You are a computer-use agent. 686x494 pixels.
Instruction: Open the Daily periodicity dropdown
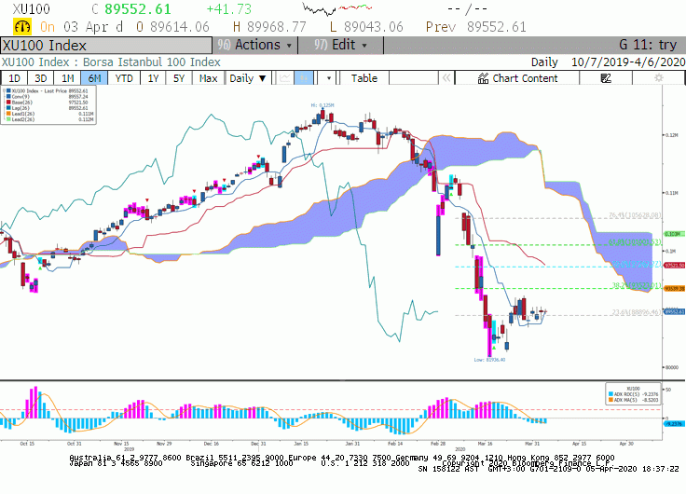[x=248, y=78]
